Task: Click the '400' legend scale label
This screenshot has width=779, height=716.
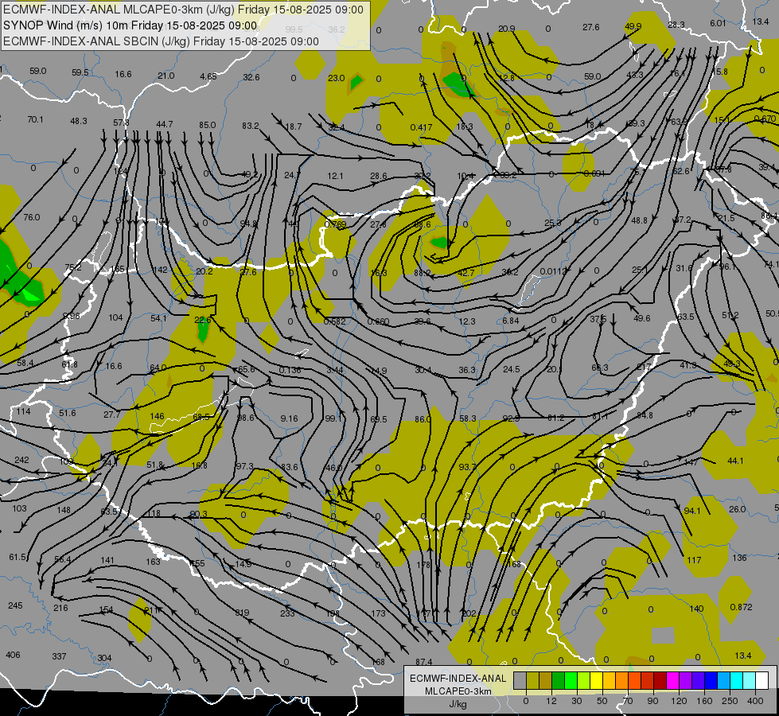Action: coord(755,701)
